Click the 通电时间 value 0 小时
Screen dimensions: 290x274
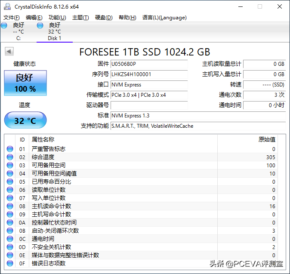(x=265, y=105)
